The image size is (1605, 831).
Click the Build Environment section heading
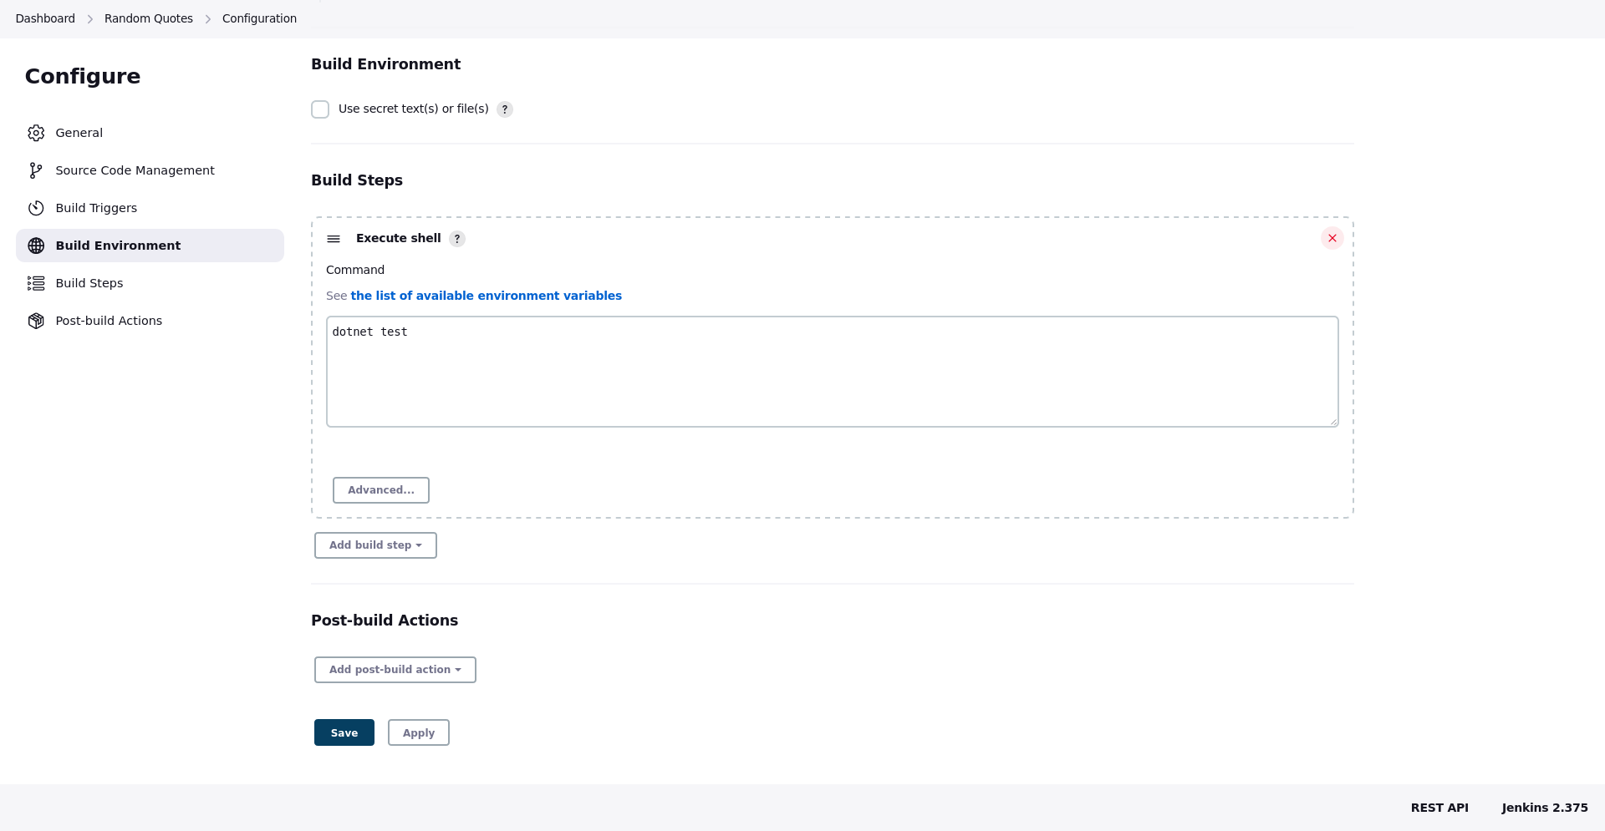(x=386, y=64)
